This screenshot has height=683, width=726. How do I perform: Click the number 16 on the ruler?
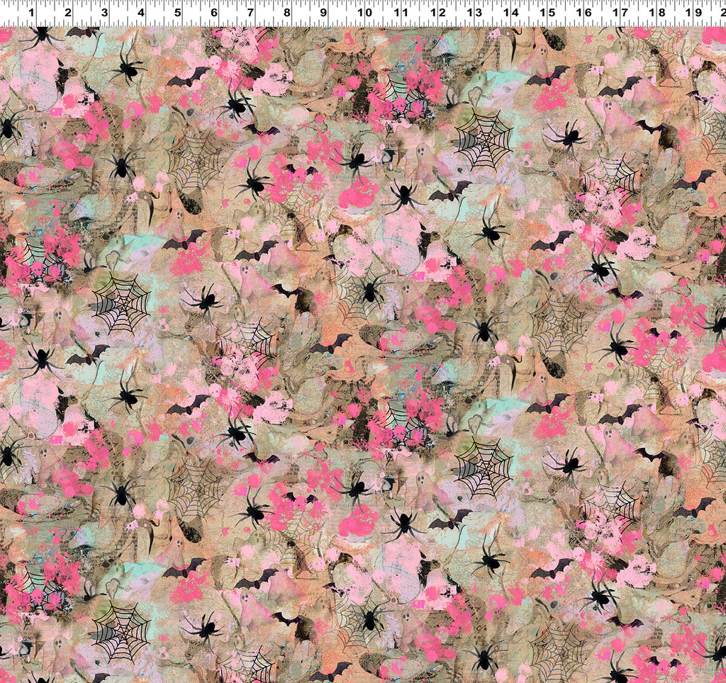583,13
